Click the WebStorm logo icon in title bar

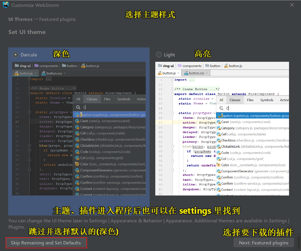tap(6, 5)
